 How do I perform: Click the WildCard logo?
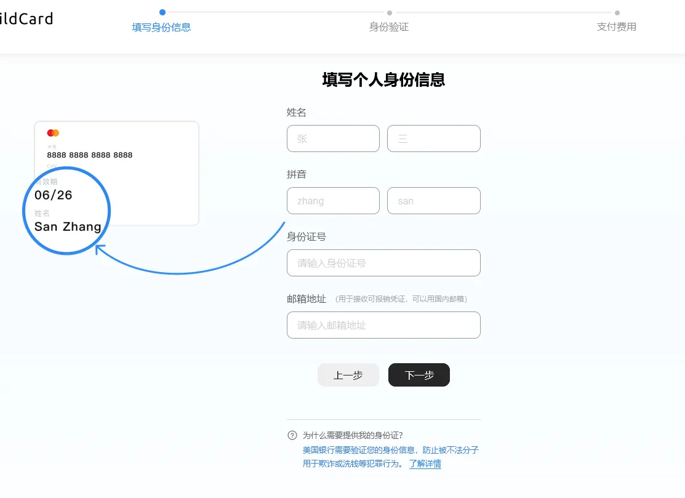pyautogui.click(x=27, y=18)
